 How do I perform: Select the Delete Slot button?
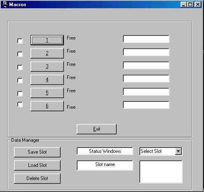(37, 178)
